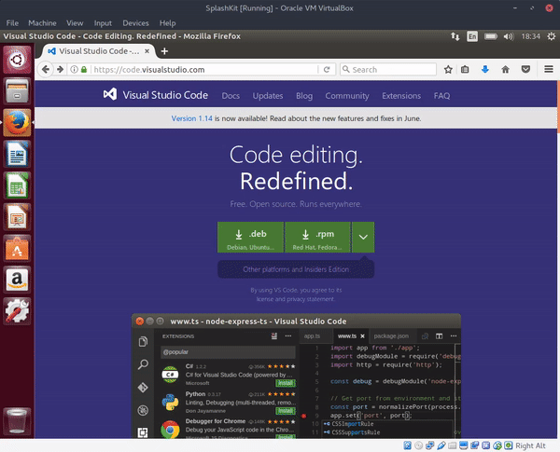Open the bookmarks list icon in Firefox
The width and height of the screenshot is (560, 452).
465,70
